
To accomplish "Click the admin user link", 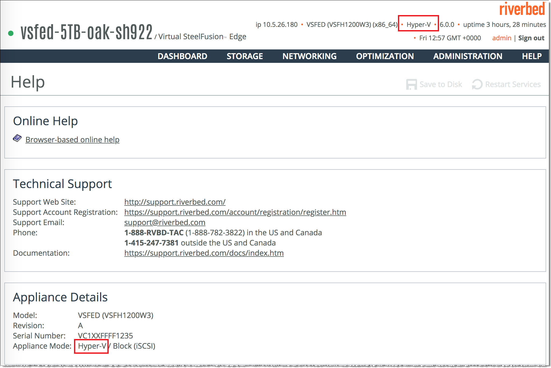I will coord(502,38).
